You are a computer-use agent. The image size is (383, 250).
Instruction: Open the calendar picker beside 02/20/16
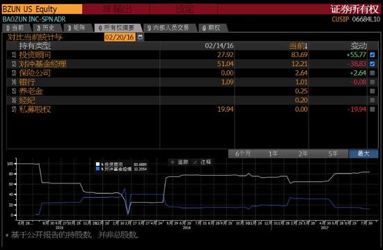pyautogui.click(x=140, y=37)
